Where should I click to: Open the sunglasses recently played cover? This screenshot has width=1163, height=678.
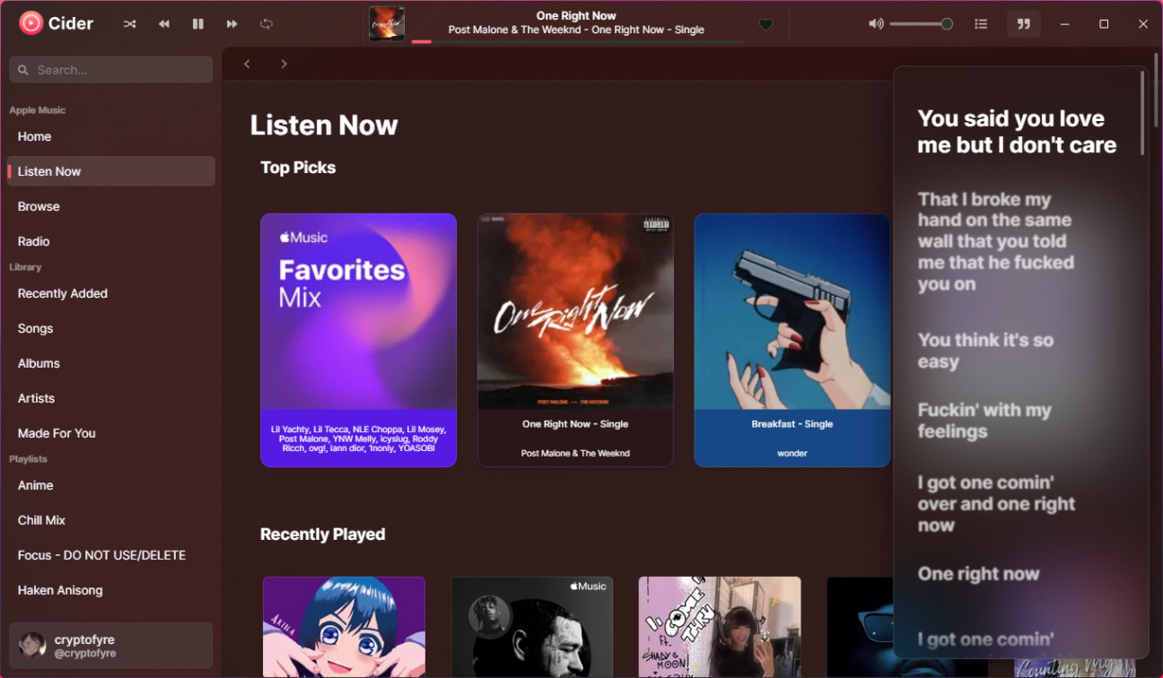point(860,627)
